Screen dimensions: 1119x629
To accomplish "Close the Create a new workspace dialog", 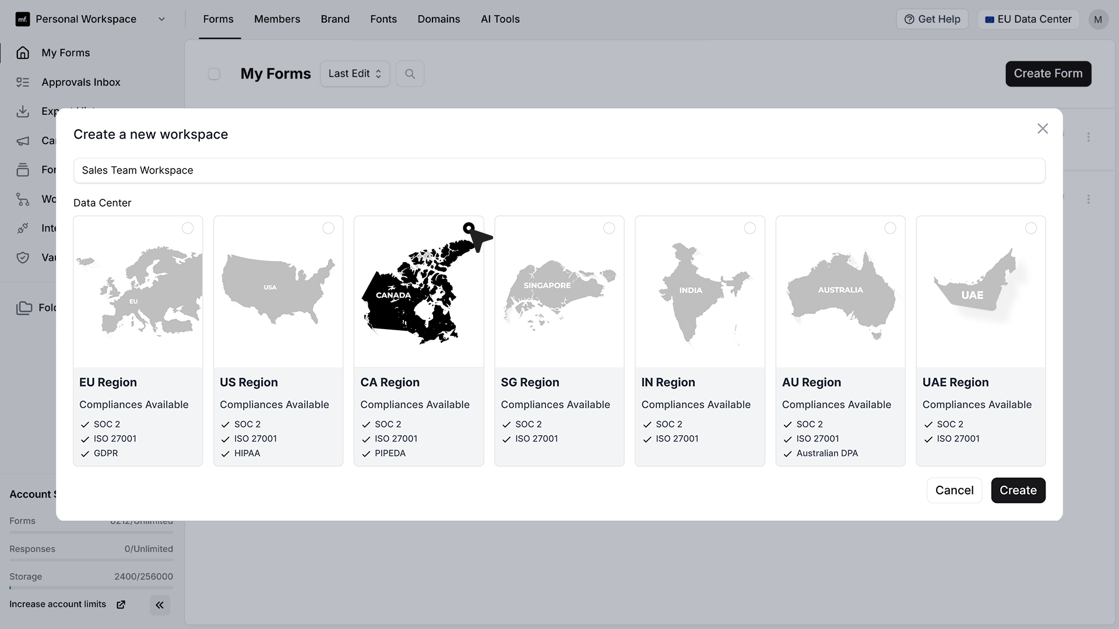I will [x=1043, y=129].
